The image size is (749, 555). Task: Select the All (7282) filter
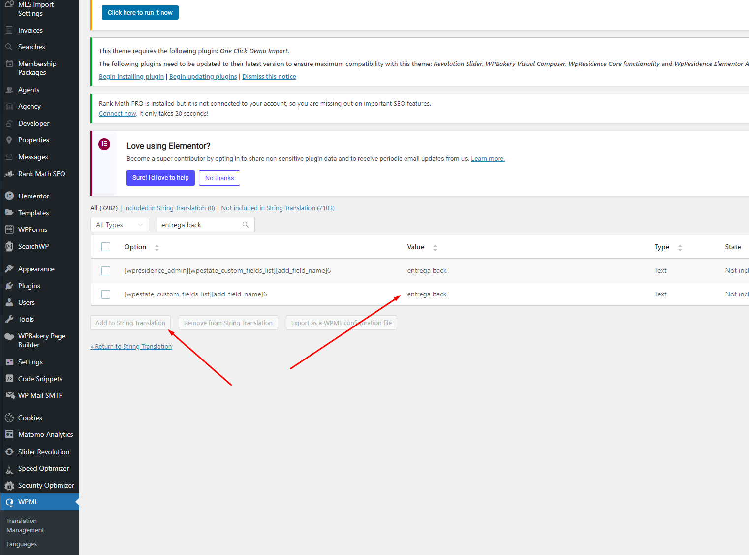104,208
